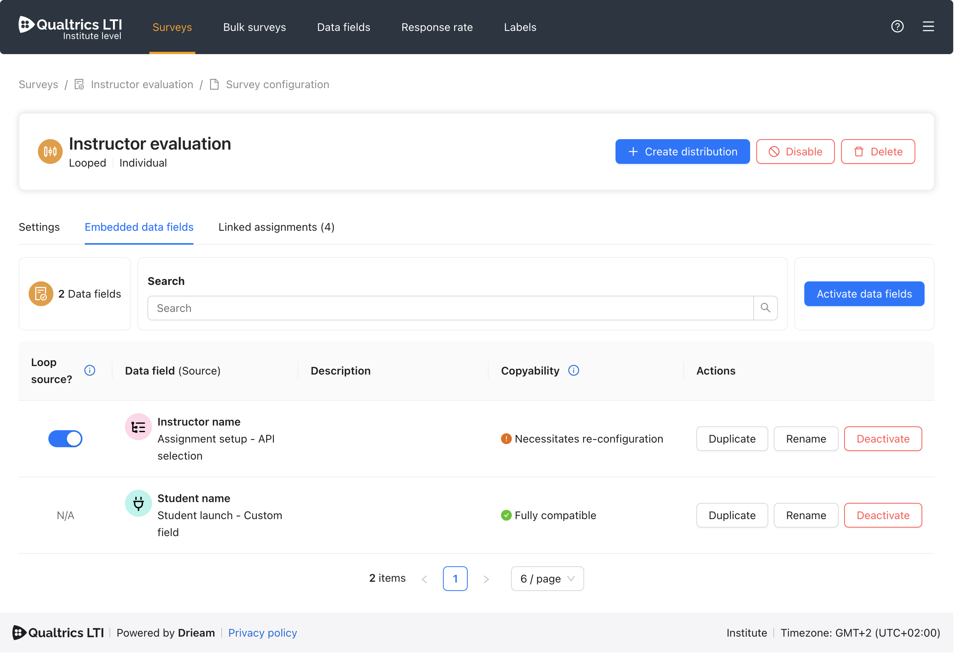Open the 6 / page dropdown
The width and height of the screenshot is (954, 654).
pyautogui.click(x=548, y=579)
